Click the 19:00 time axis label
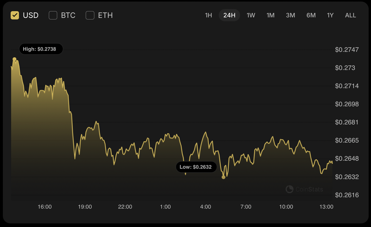 click(85, 207)
